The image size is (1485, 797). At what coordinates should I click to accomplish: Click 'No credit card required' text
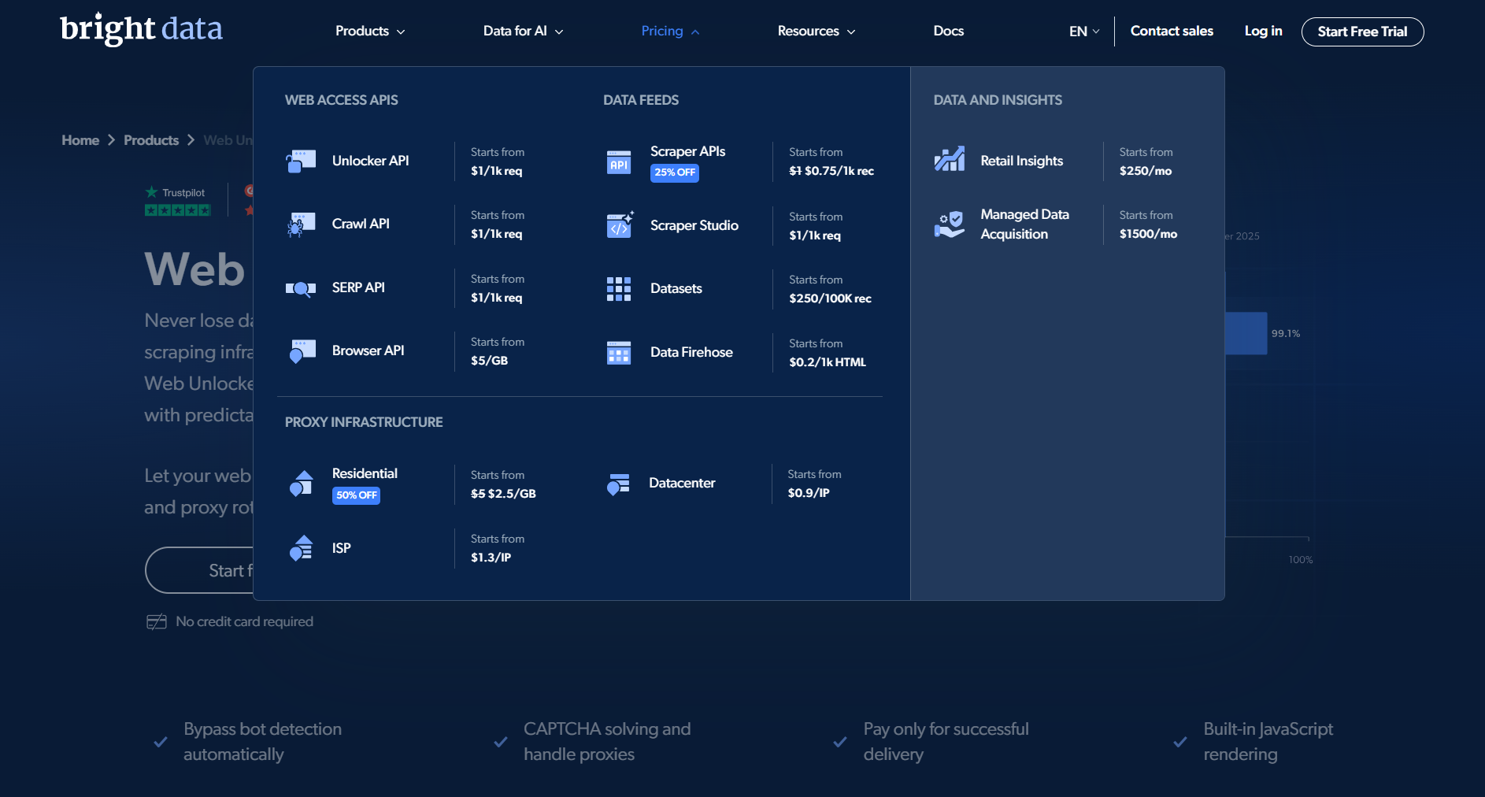click(x=244, y=621)
